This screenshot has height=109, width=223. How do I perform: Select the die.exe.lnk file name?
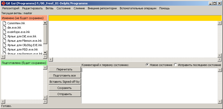[14, 28]
